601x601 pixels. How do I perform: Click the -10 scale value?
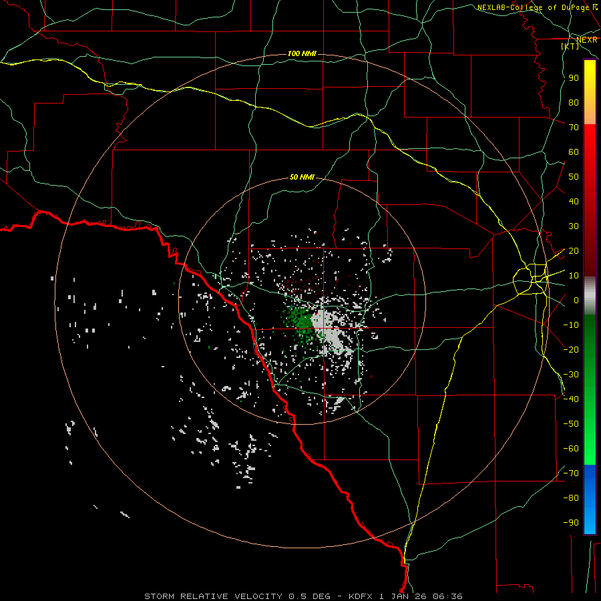(x=571, y=325)
